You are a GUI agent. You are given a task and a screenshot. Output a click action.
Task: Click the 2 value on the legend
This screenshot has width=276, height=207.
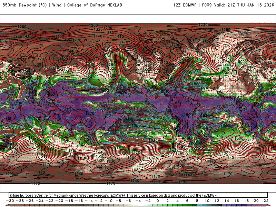(x=167, y=201)
